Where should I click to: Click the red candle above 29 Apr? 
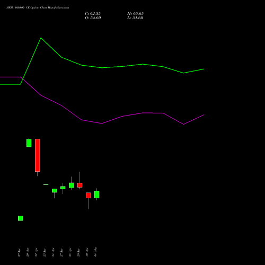(80, 185)
